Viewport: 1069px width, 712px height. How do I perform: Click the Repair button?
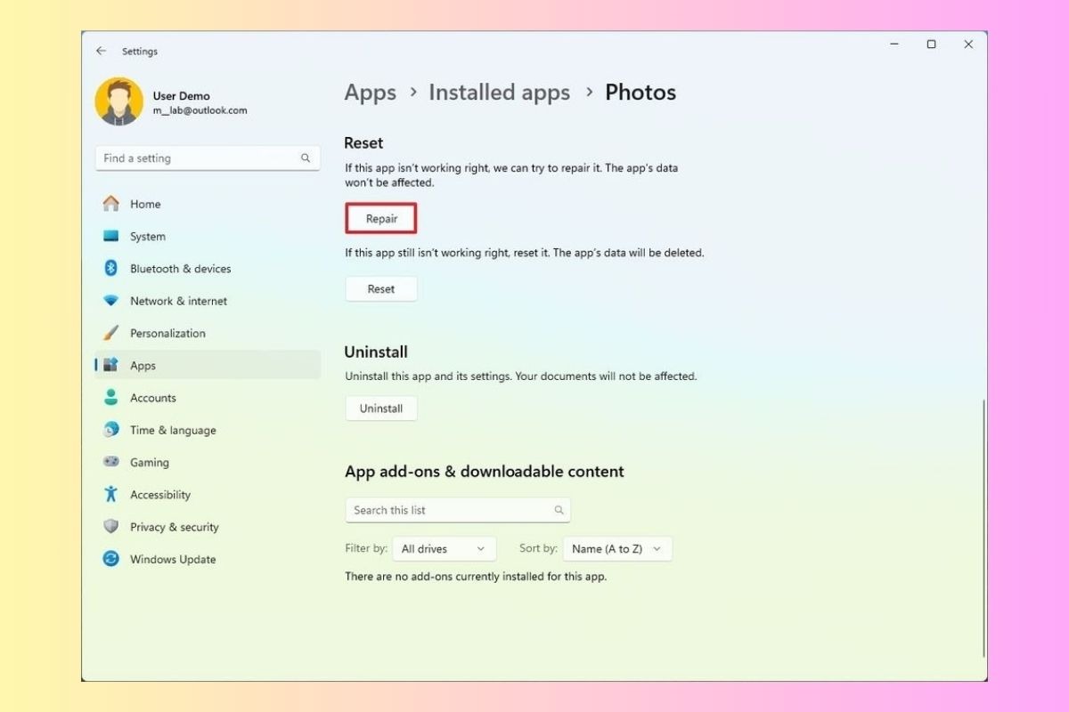coord(381,218)
